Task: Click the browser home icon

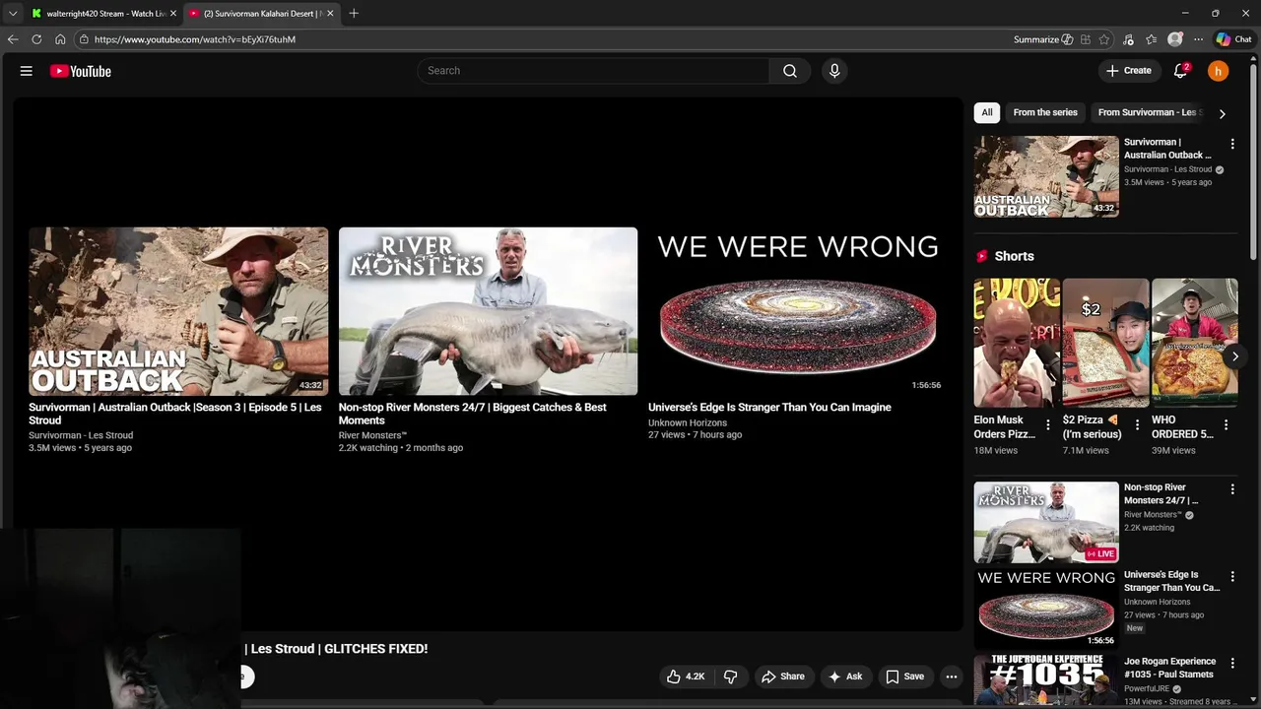Action: 60,39
